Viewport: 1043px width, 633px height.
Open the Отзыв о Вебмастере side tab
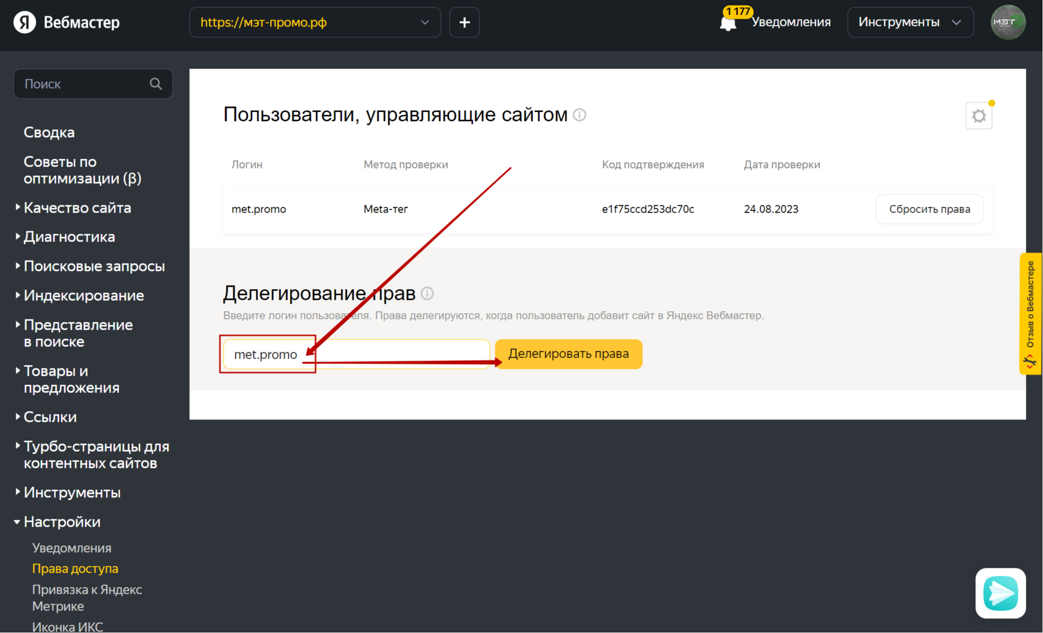[1031, 314]
